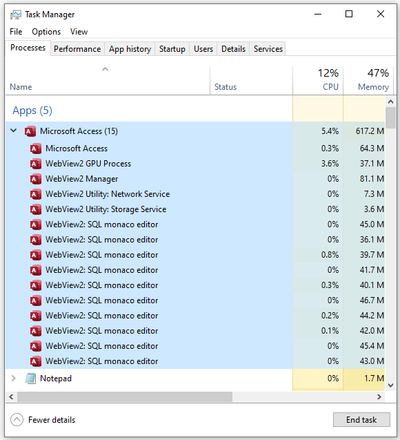Click the End task button
The height and width of the screenshot is (440, 400).
[x=361, y=420]
